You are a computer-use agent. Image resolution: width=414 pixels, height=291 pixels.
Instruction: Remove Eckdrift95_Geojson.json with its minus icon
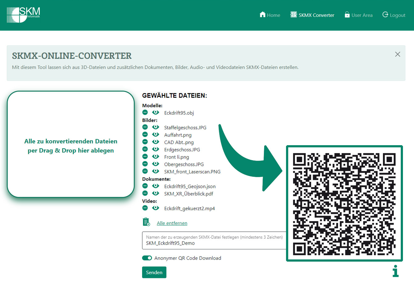click(x=145, y=186)
